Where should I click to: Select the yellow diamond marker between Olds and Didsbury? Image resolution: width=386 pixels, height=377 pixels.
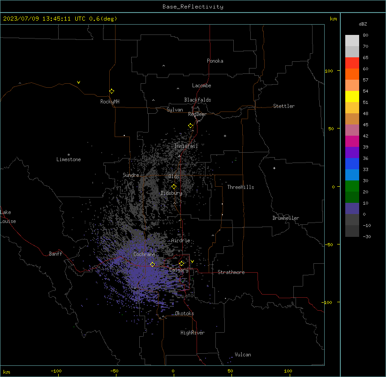(174, 187)
